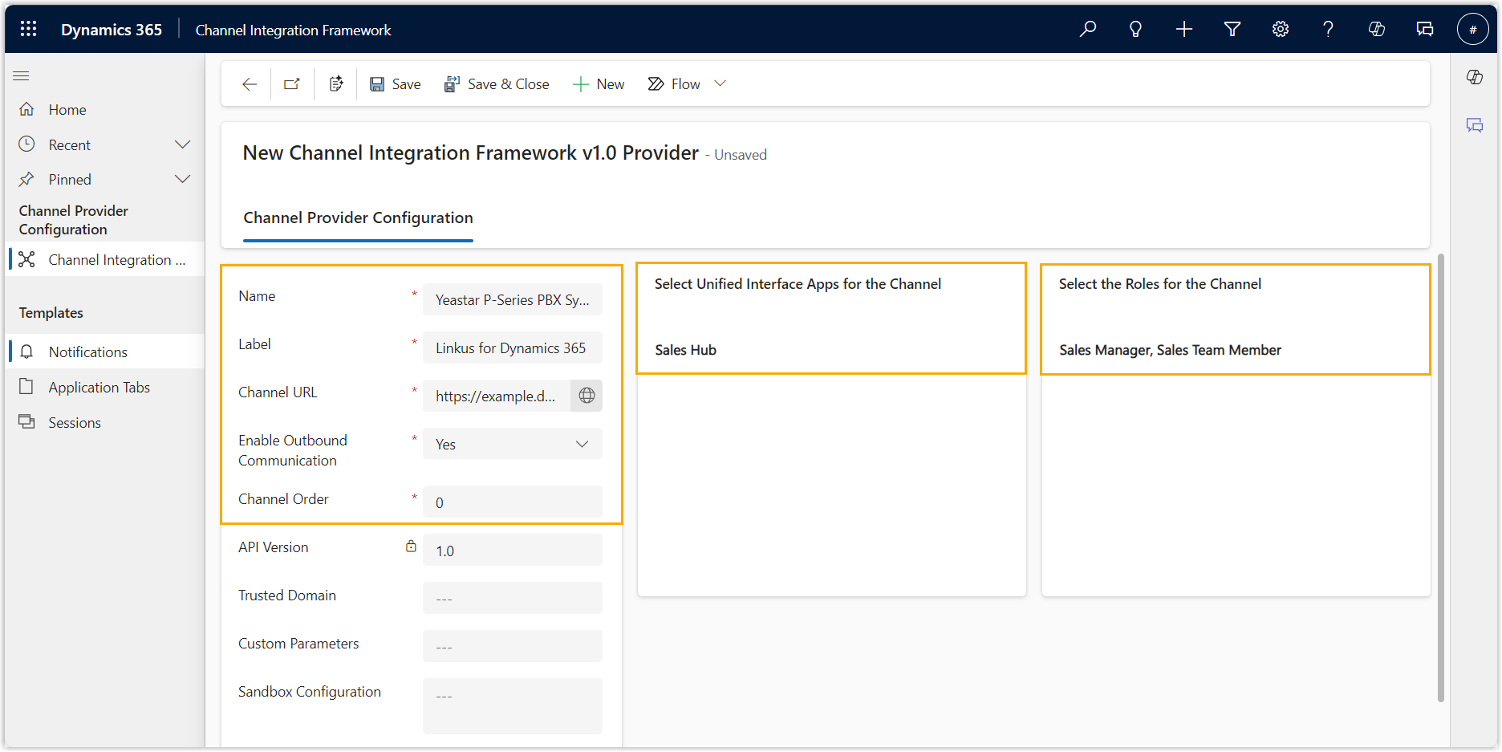Open Notifications in the sidebar
The height and width of the screenshot is (752, 1502).
click(87, 352)
